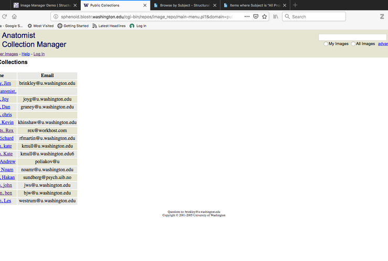The image size is (388, 261).
Task: Open john's collection link
Action: point(6,186)
